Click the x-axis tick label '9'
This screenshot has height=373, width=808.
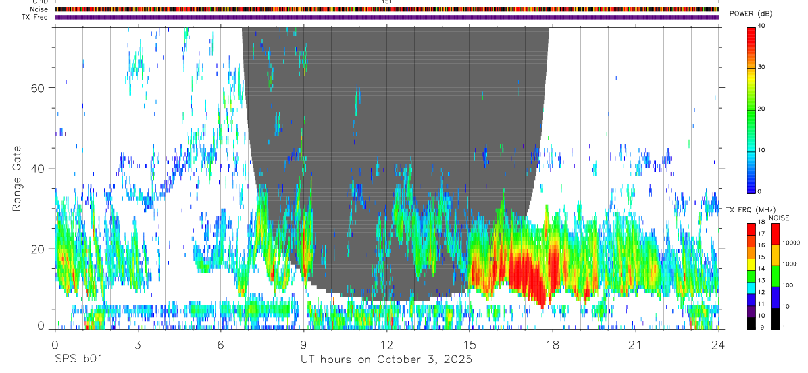click(303, 345)
